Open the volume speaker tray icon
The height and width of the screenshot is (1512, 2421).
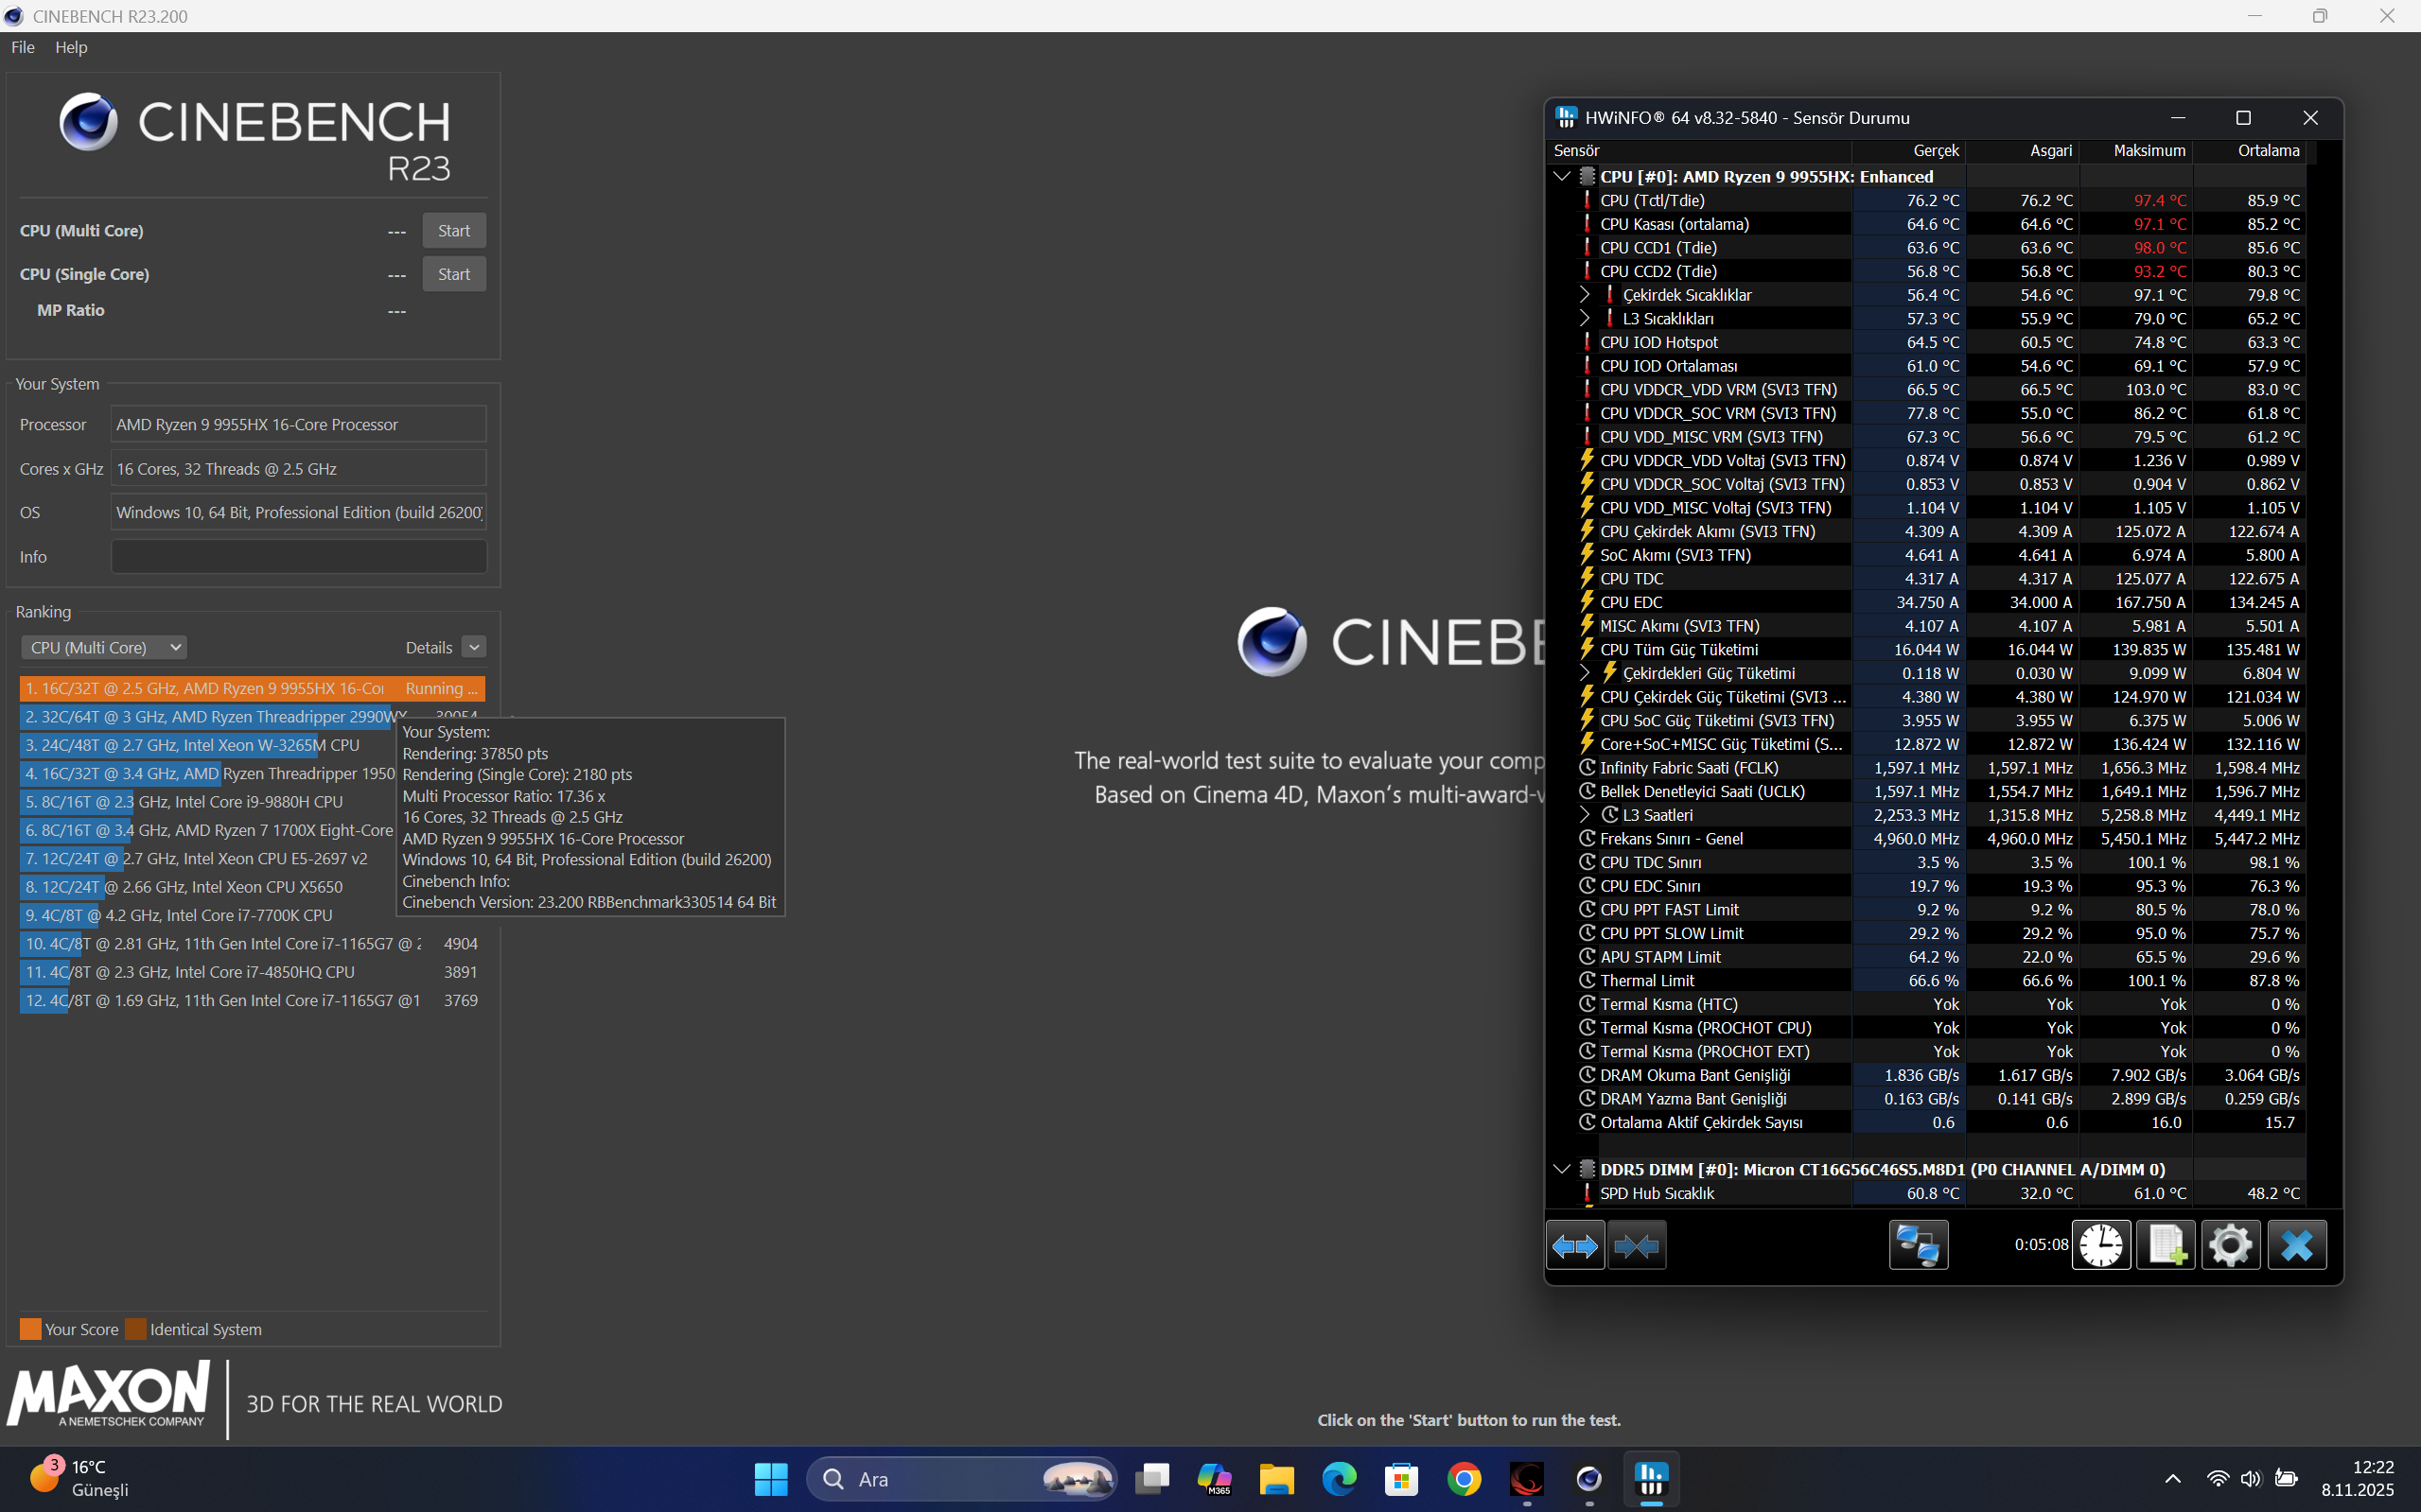point(2251,1479)
